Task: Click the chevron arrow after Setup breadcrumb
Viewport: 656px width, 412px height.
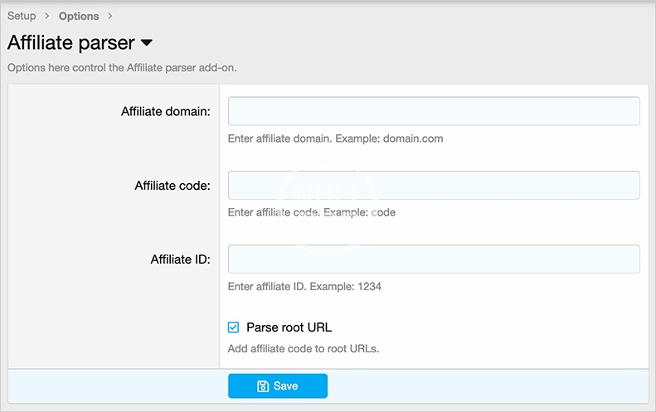Action: pos(47,16)
